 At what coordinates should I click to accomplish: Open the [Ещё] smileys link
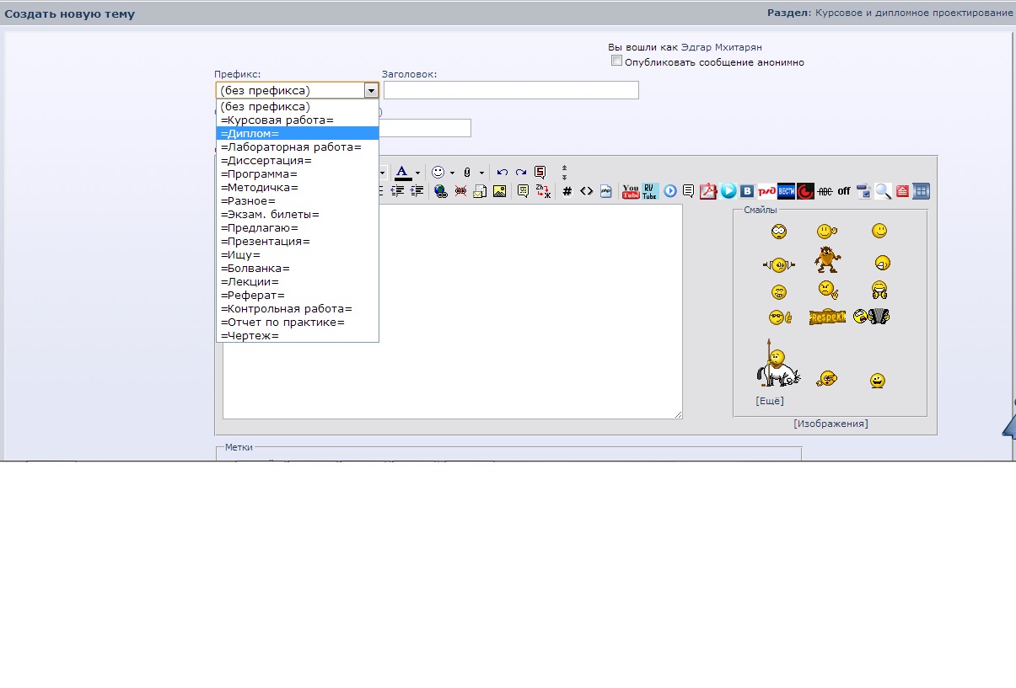tap(770, 401)
